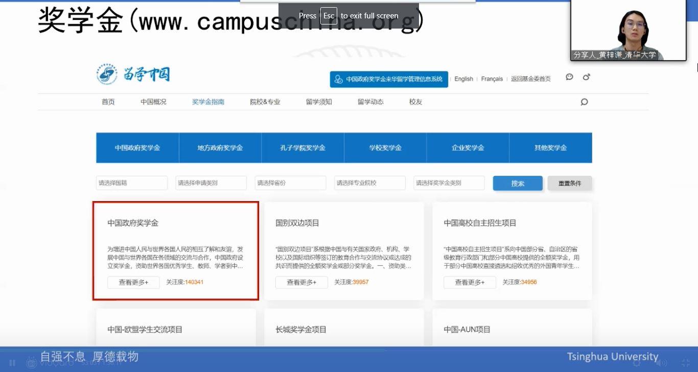Open the 中国高校自主招生项目 card title
This screenshot has height=372, width=698.
(x=480, y=223)
